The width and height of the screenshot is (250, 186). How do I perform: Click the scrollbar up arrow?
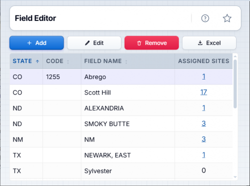coord(235,56)
